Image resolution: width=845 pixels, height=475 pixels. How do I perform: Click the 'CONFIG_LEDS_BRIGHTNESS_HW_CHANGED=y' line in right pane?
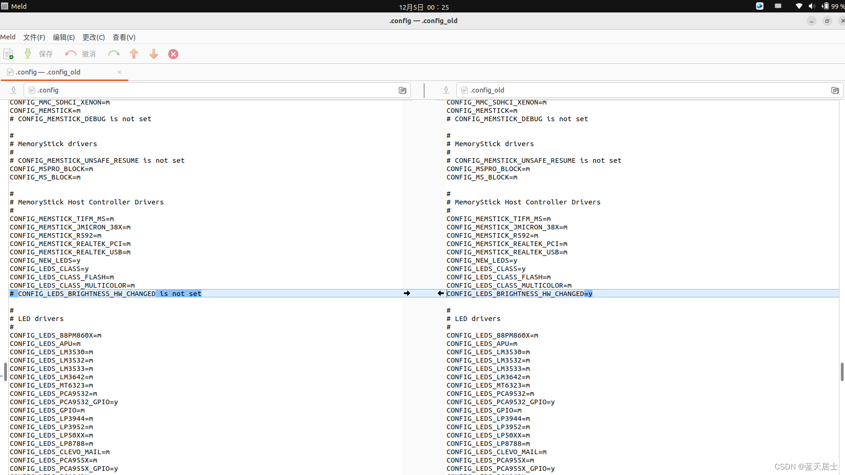click(x=519, y=294)
